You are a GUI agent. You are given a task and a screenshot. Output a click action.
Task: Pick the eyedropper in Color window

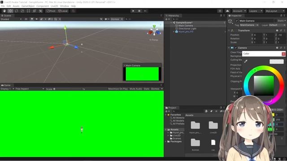(246, 61)
